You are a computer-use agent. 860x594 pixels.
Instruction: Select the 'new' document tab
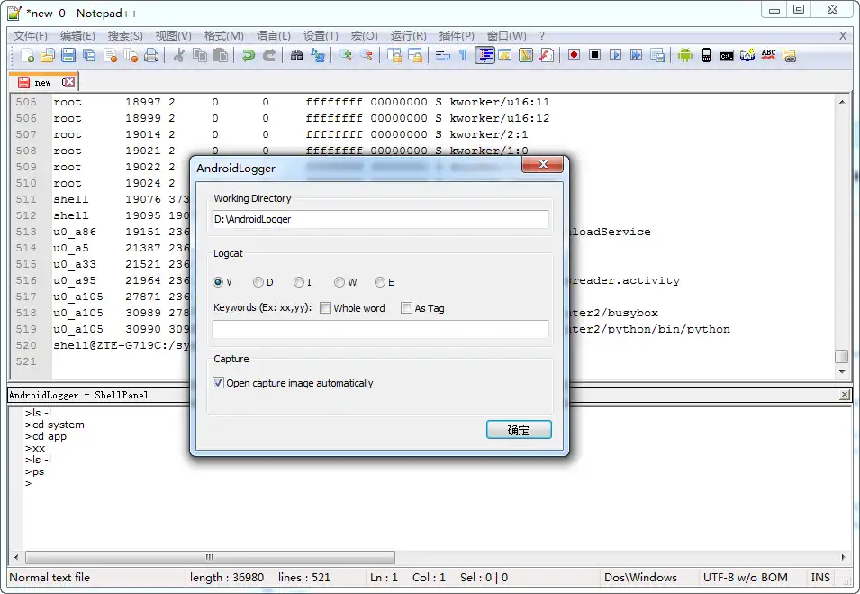pos(42,82)
